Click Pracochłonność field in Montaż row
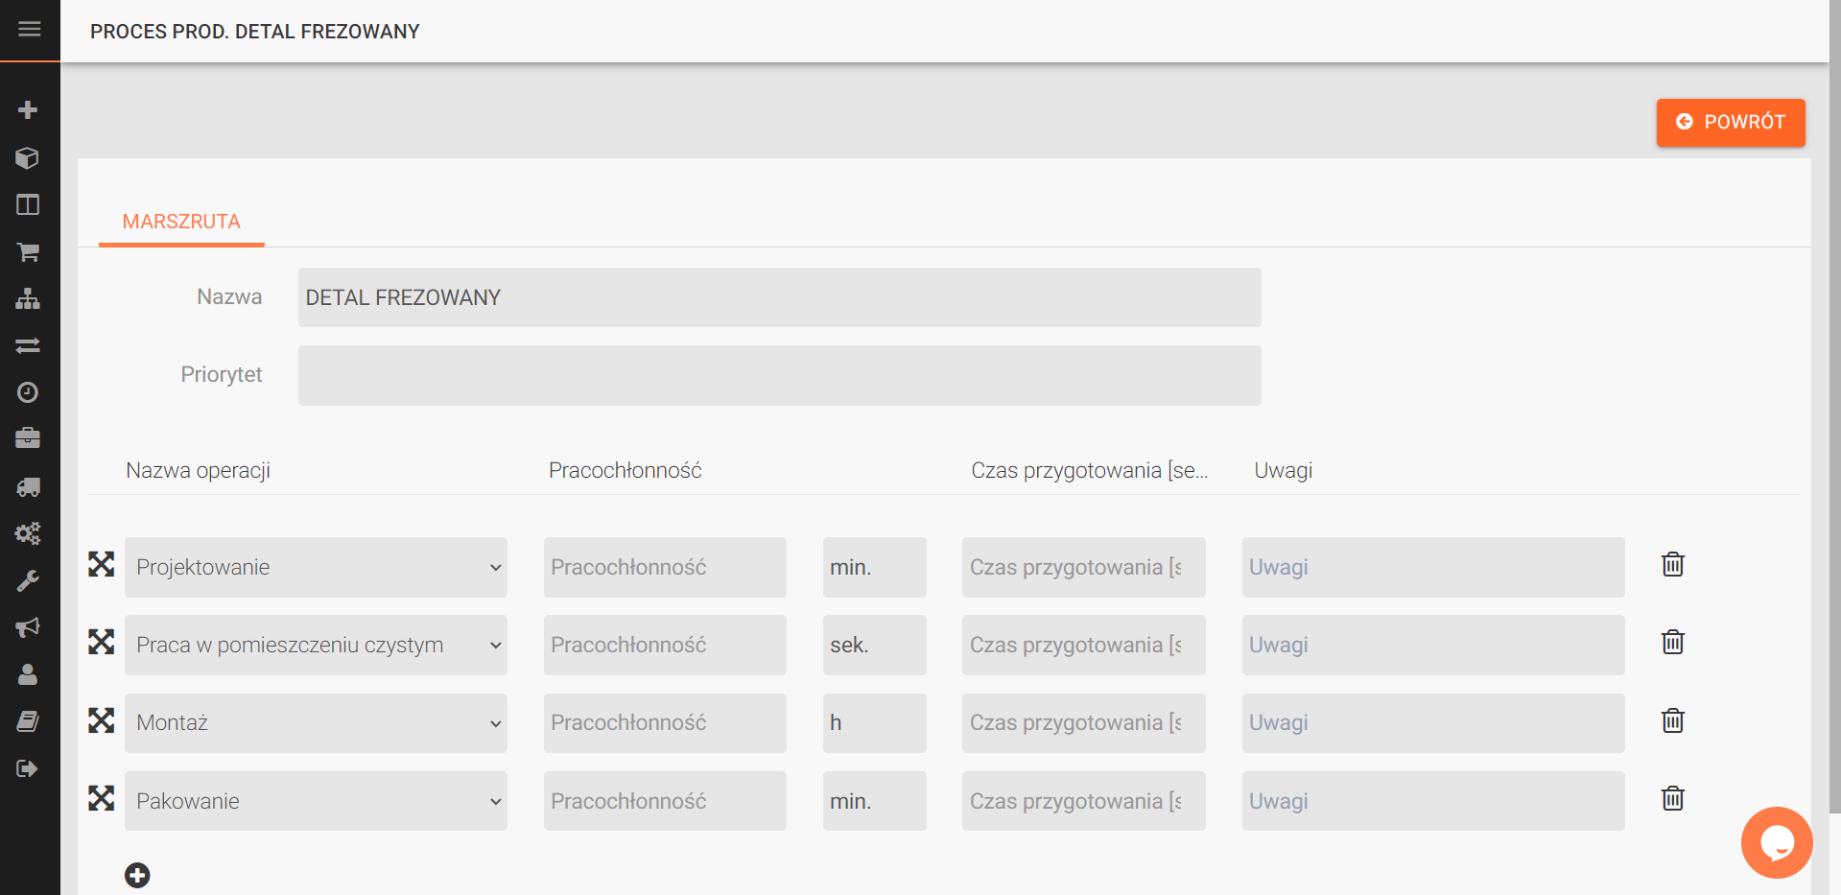1841x895 pixels. click(x=664, y=722)
